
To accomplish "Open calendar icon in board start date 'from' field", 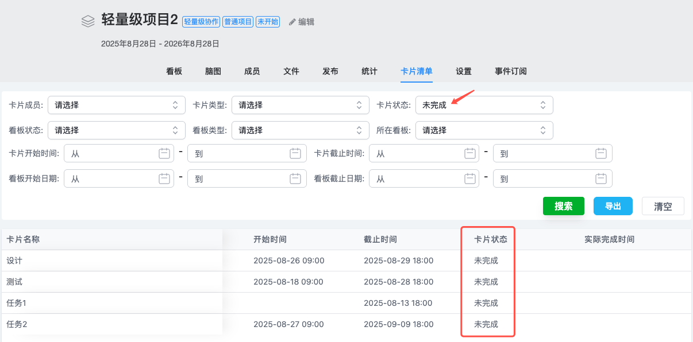I will (164, 178).
